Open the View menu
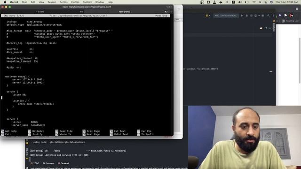Image resolution: width=301 pixels, height=169 pixels. (41, 2)
